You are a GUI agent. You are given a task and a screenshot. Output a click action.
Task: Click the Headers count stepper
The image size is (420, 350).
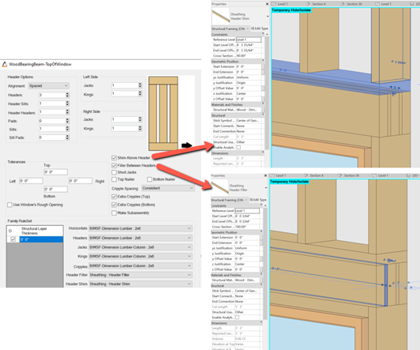[67, 95]
